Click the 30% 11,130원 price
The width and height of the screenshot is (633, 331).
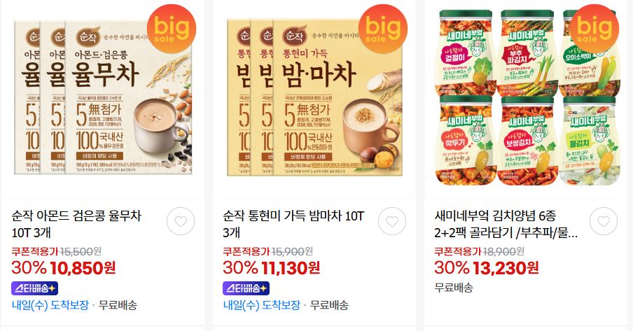click(271, 267)
